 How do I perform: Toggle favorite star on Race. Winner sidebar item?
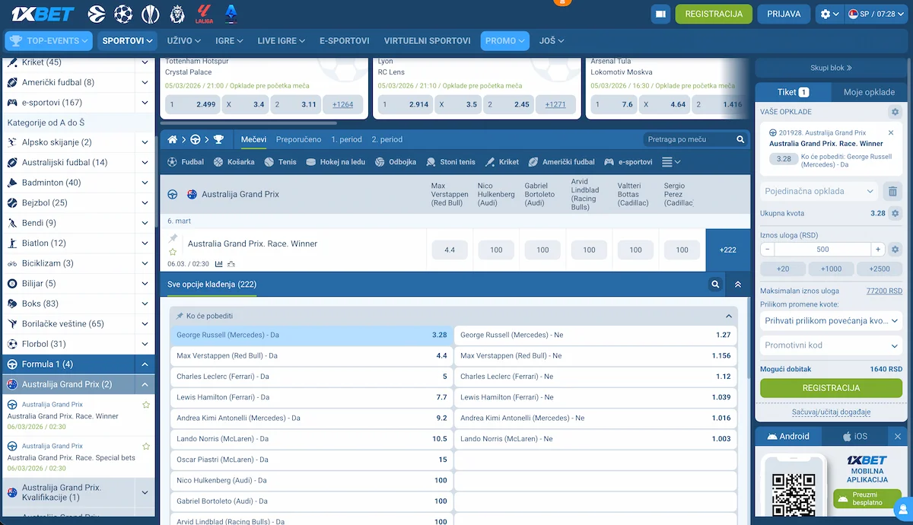coord(146,405)
